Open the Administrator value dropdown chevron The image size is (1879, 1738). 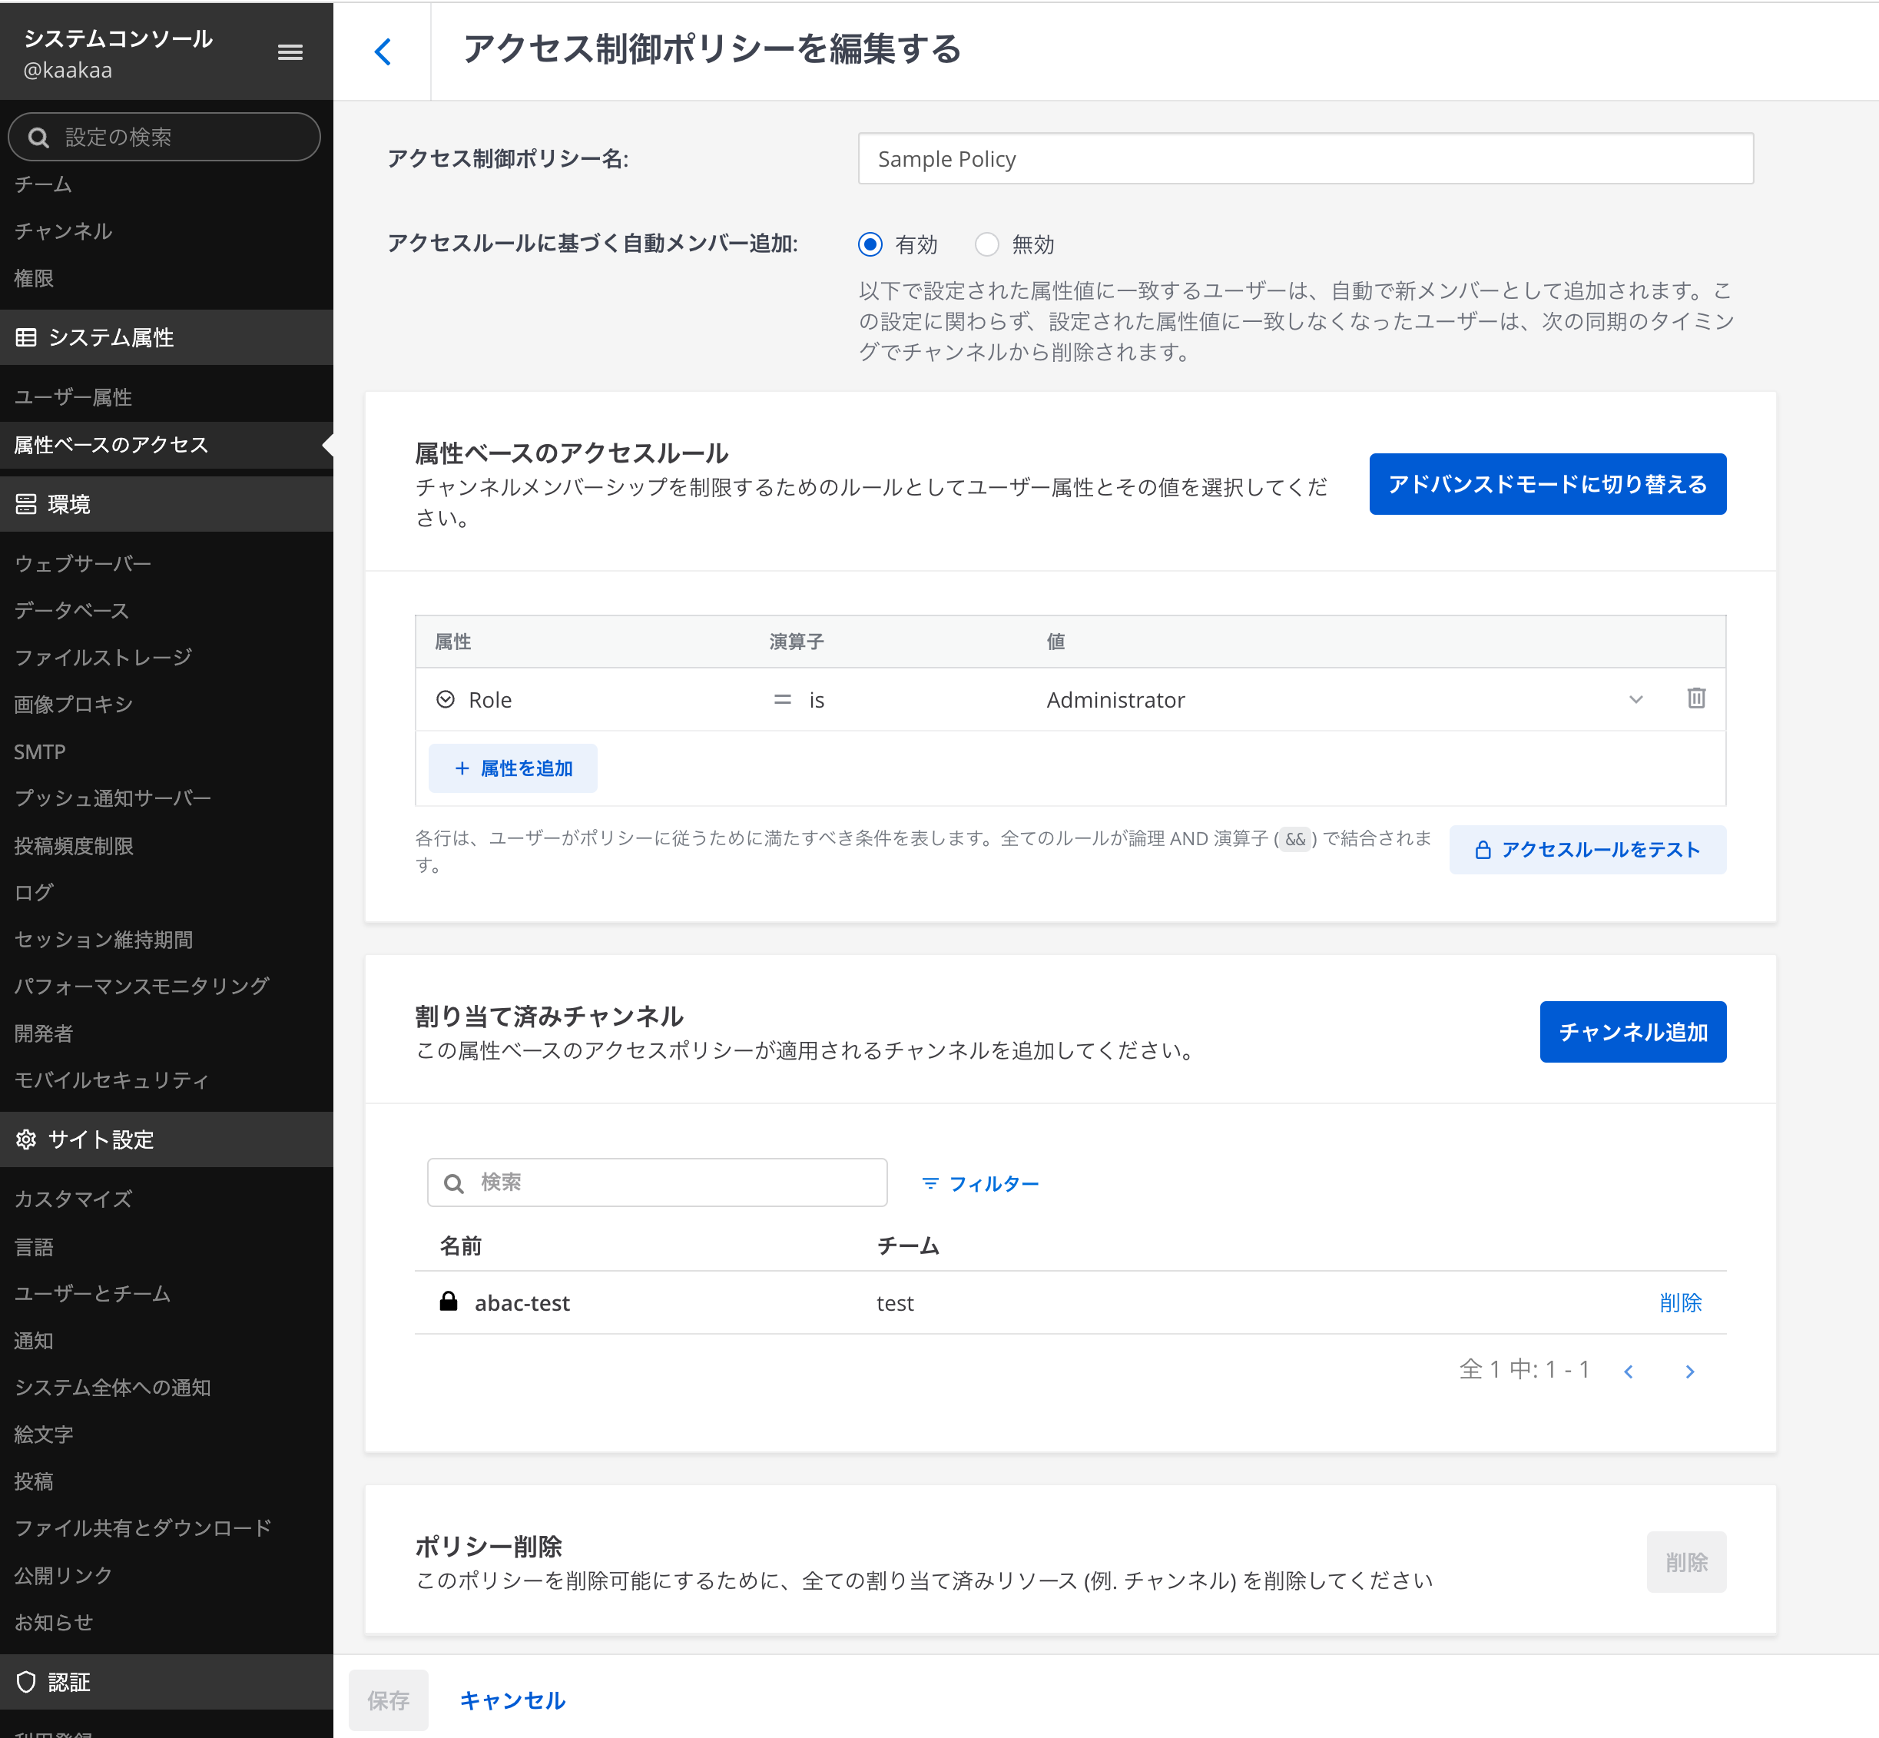click(1635, 700)
